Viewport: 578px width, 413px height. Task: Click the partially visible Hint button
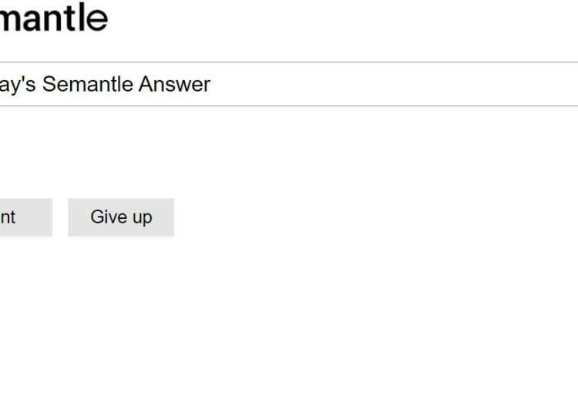(x=25, y=217)
